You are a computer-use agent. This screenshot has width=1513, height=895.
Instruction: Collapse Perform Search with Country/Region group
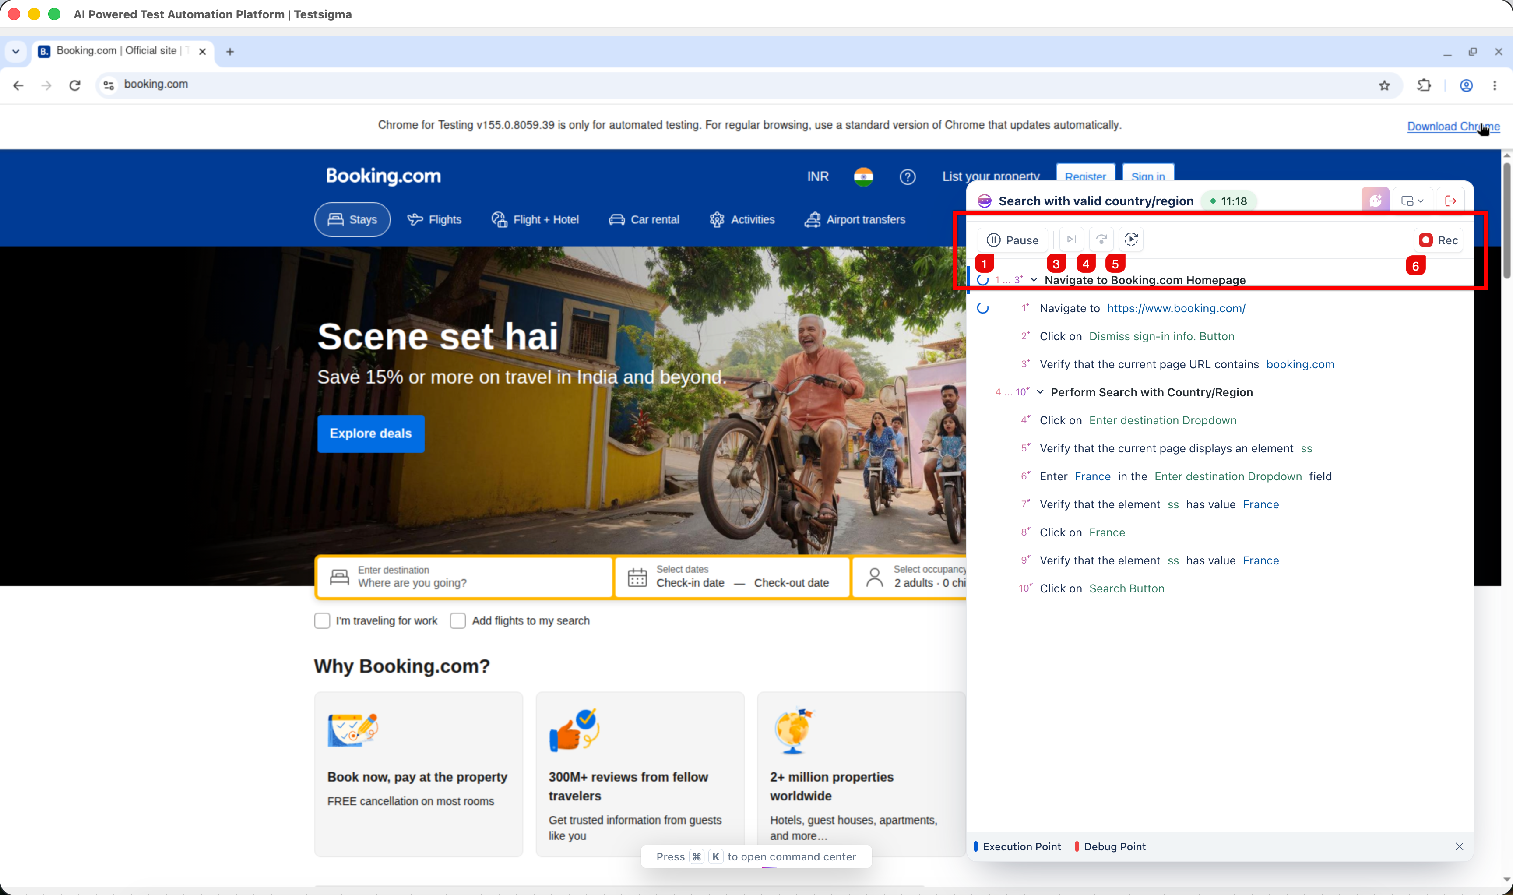(x=1040, y=392)
